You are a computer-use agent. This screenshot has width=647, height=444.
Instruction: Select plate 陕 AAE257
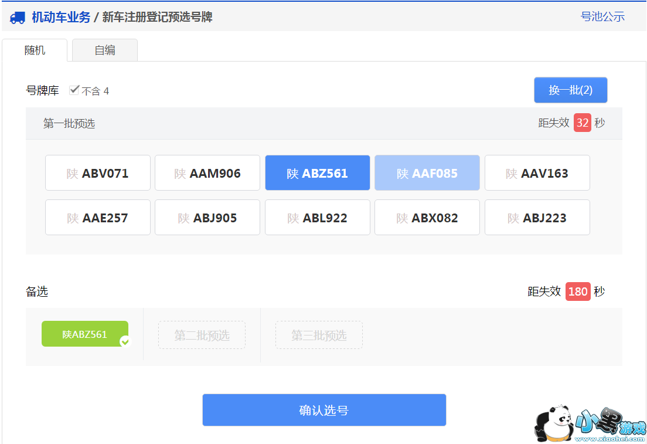point(98,218)
